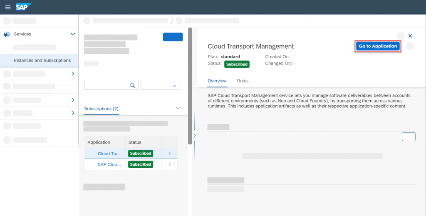Screen dimensions: 426x216
Task: Open the hamburger navigation menu
Action: [8, 7]
